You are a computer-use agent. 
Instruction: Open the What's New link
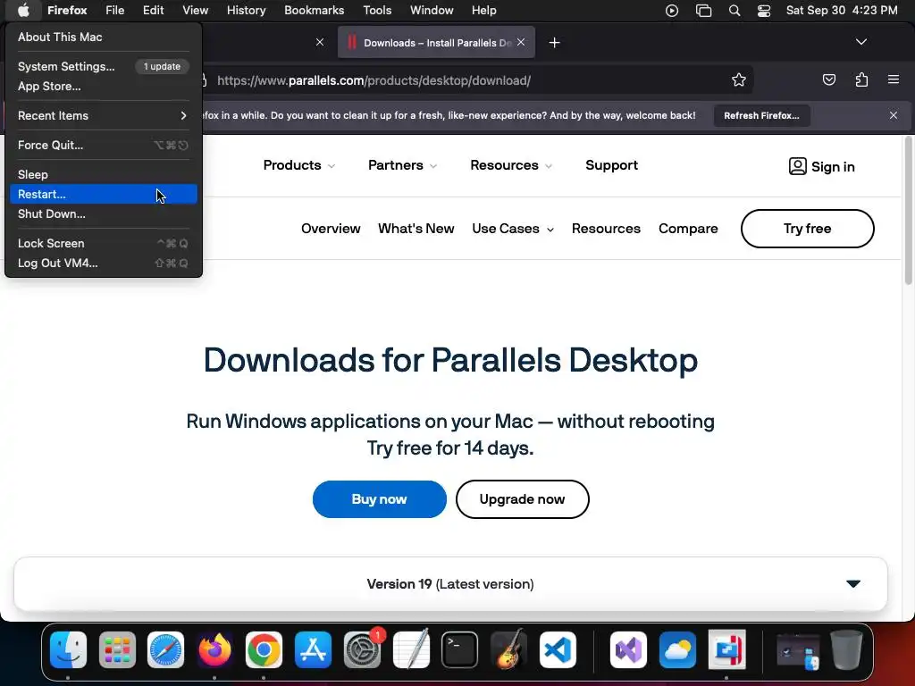416,229
